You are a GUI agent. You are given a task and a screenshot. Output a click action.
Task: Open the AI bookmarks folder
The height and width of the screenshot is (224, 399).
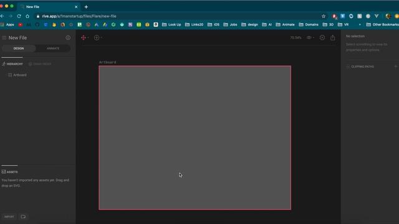(267, 24)
